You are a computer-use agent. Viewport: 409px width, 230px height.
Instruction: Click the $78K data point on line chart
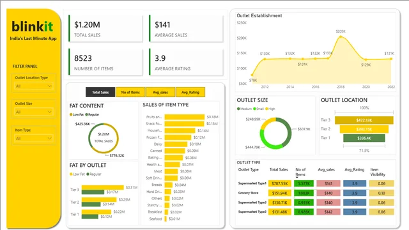252,75
